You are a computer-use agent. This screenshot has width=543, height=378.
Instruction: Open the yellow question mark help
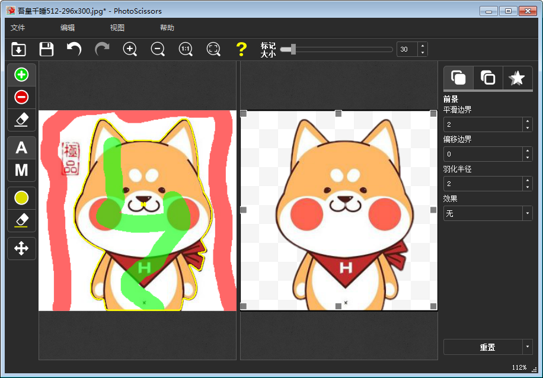tap(241, 49)
